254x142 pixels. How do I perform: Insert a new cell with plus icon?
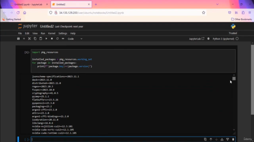(24, 39)
